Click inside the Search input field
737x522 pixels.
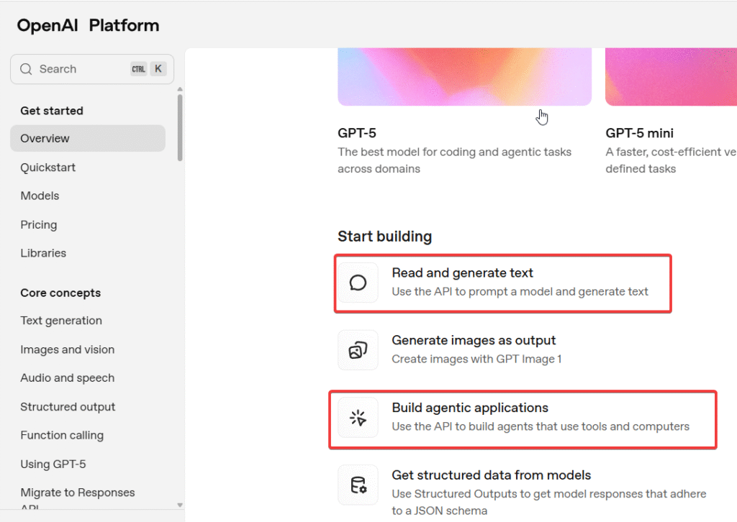click(x=79, y=69)
